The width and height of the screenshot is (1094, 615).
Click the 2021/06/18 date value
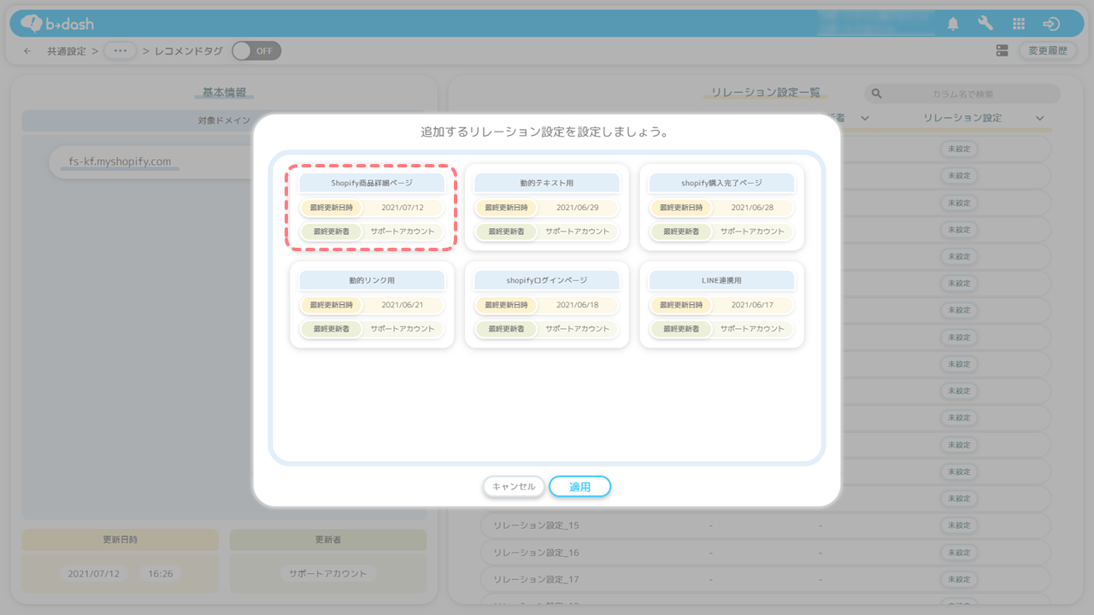[x=578, y=305]
